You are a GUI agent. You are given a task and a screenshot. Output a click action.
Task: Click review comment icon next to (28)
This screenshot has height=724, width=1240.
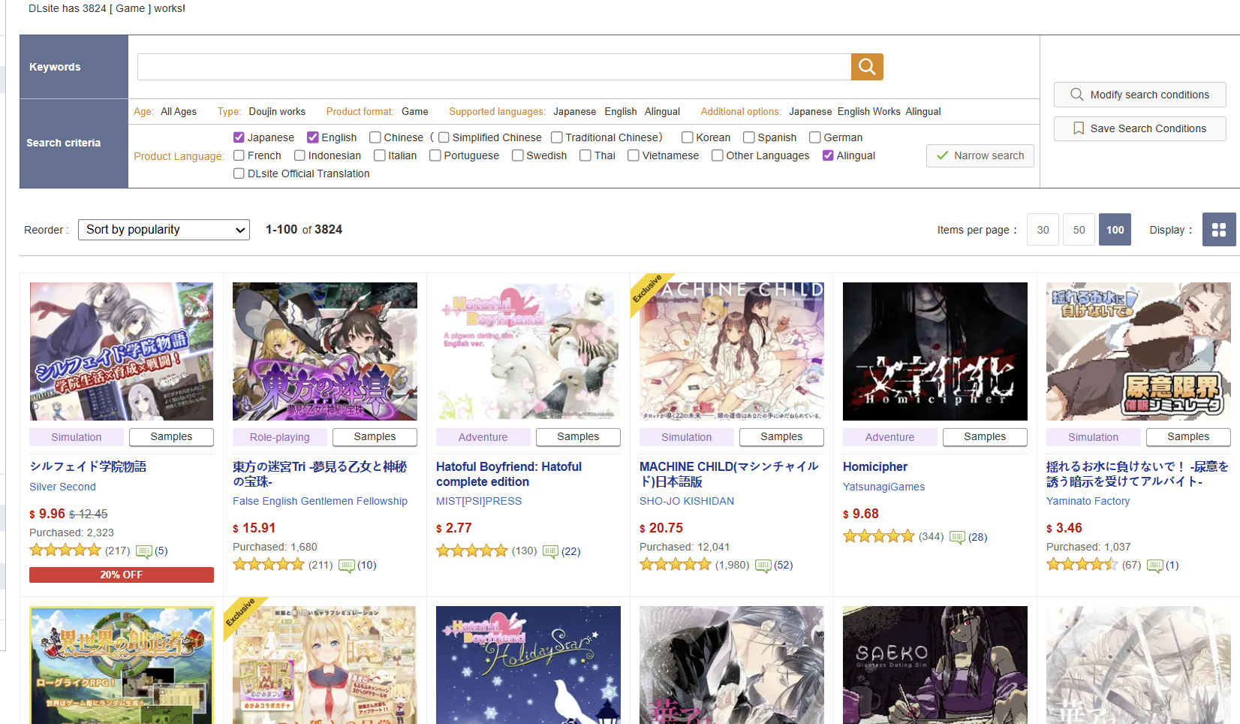tap(957, 538)
